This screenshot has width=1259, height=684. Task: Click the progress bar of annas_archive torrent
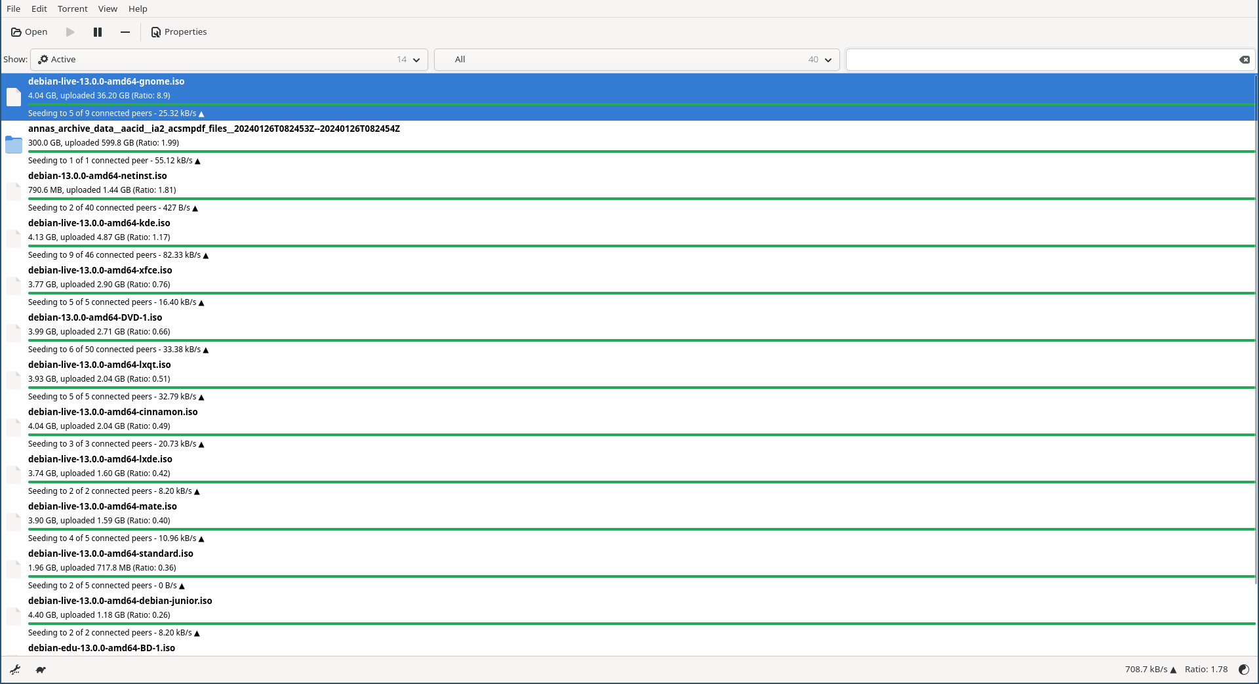tap(641, 151)
